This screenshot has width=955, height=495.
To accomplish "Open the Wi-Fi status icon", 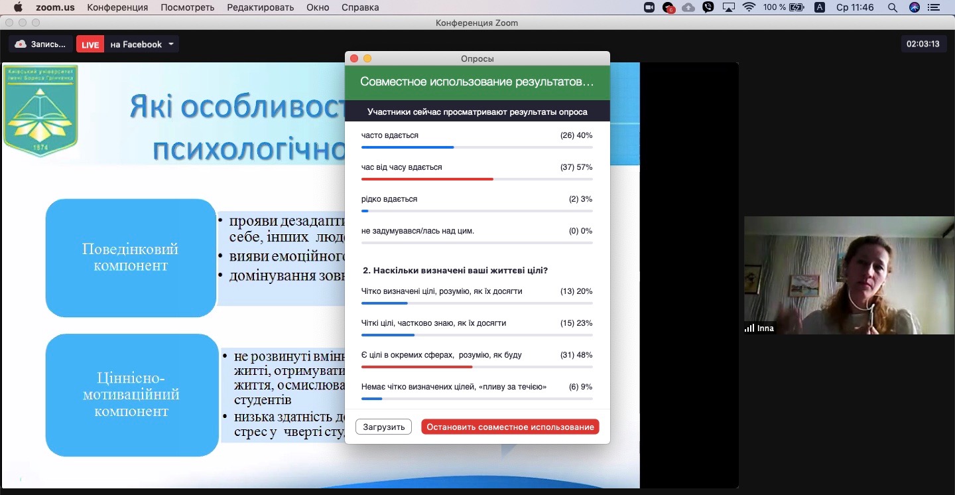I will tap(749, 7).
